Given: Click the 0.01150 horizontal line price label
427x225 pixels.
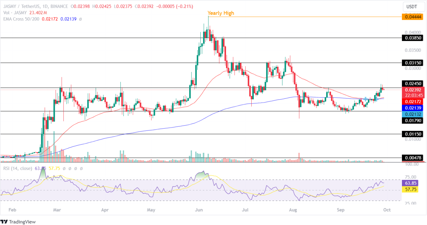Looking at the screenshot, I should (x=413, y=134).
